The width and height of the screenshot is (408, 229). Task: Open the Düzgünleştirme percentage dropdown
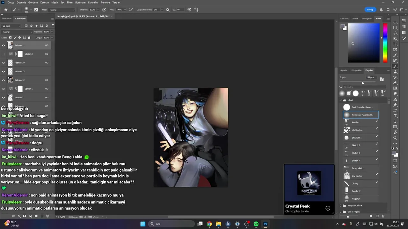pyautogui.click(x=162, y=10)
